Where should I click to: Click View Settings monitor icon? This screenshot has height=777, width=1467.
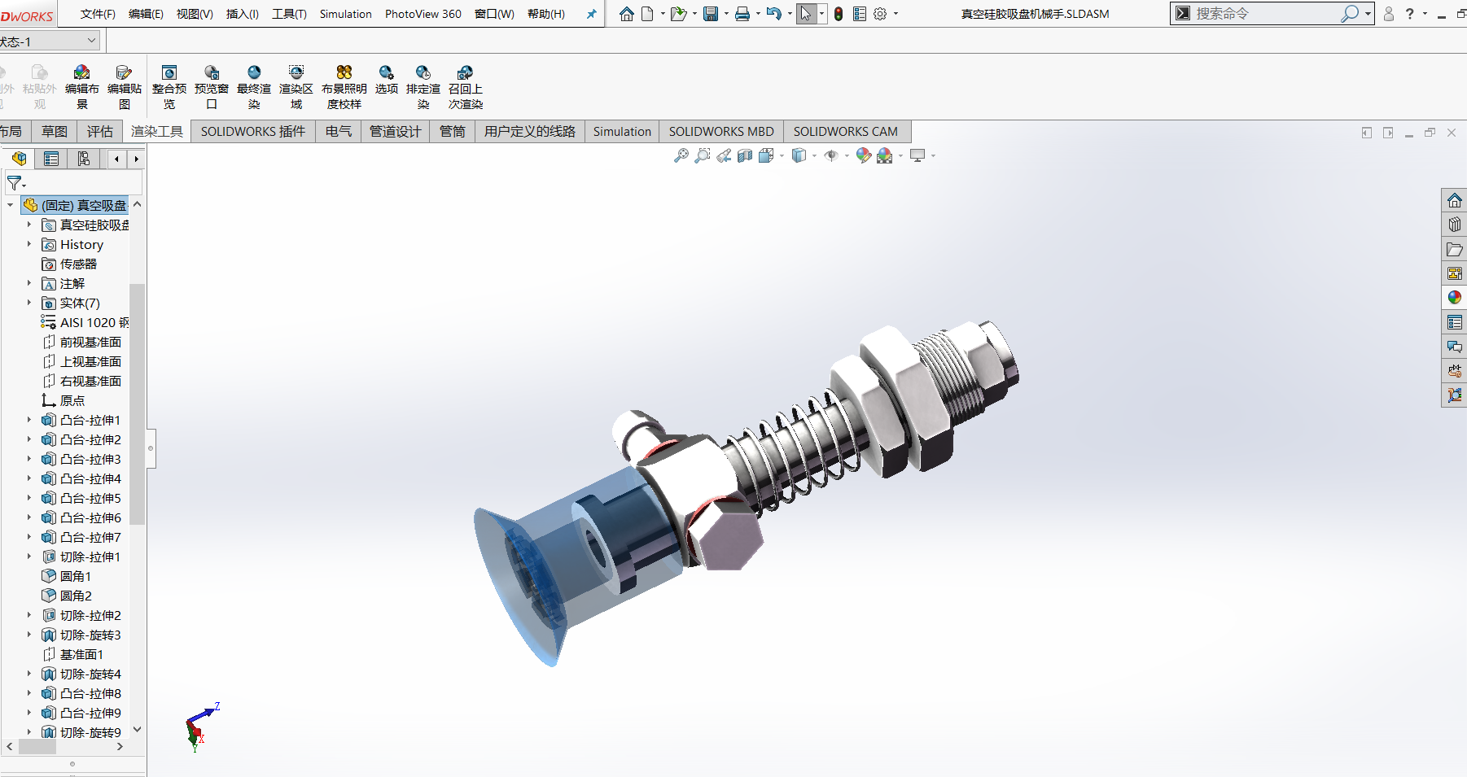[917, 155]
